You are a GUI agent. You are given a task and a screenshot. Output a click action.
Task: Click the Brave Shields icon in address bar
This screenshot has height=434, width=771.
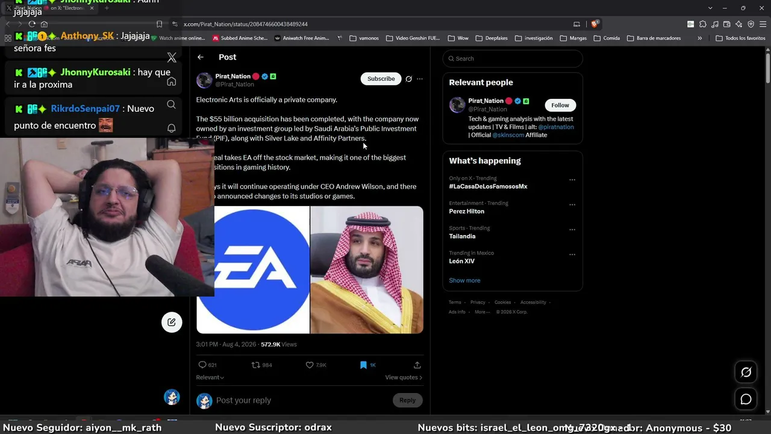(595, 24)
